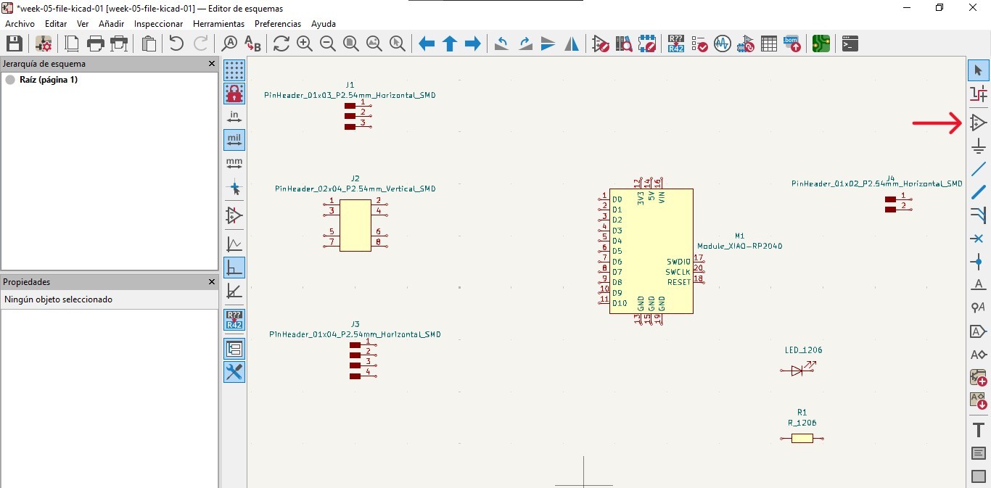Open the Ver menu
Screen dimensions: 991x488
click(83, 24)
